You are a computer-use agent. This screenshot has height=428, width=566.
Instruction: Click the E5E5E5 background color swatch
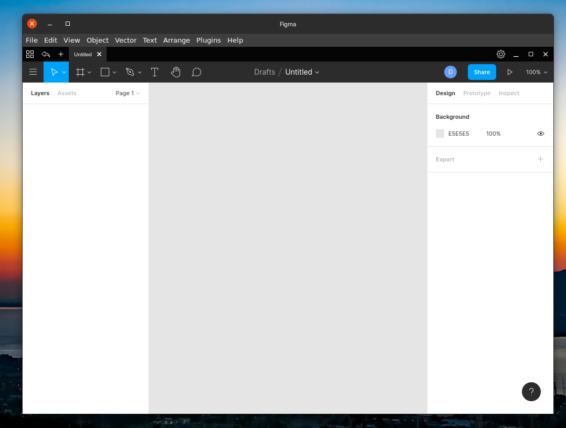click(x=439, y=134)
